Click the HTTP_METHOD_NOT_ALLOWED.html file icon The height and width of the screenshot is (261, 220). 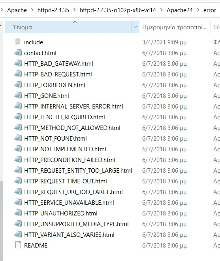18,128
